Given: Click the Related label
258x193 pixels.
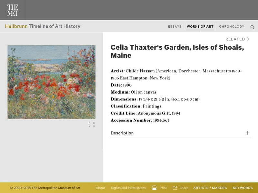Looking at the screenshot, I should coord(235,39).
